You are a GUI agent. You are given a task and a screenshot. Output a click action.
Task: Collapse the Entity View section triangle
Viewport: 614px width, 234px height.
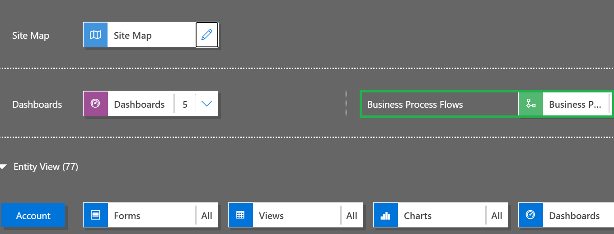[x=4, y=167]
